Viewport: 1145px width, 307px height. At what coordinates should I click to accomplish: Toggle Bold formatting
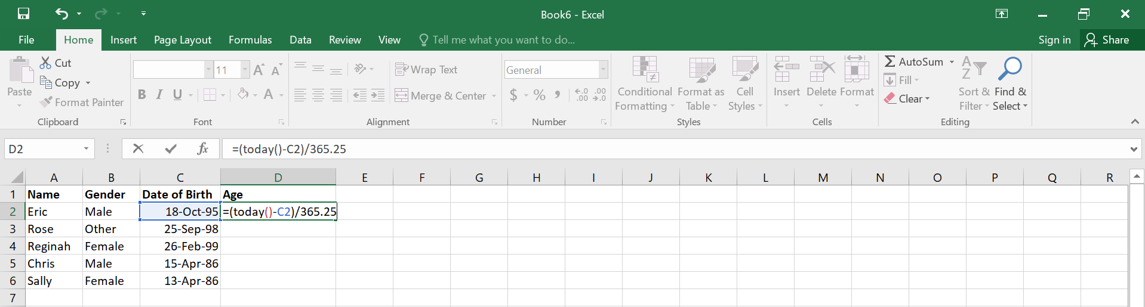[141, 94]
